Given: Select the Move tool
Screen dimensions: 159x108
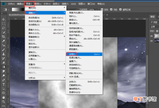Looking at the screenshot, I should [x=3, y=19].
